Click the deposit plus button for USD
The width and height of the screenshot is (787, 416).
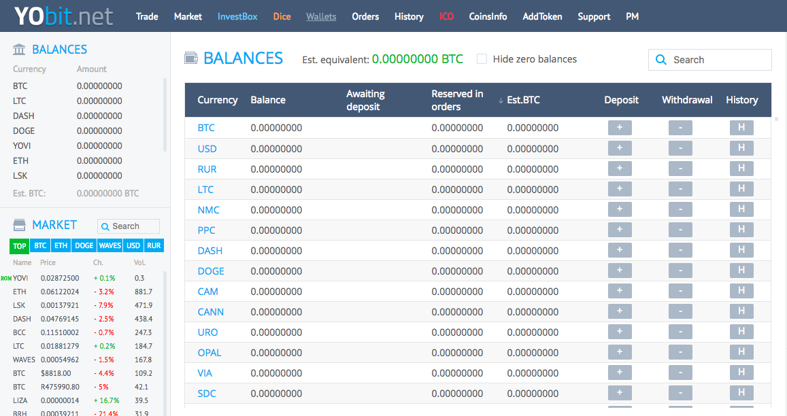click(x=620, y=148)
